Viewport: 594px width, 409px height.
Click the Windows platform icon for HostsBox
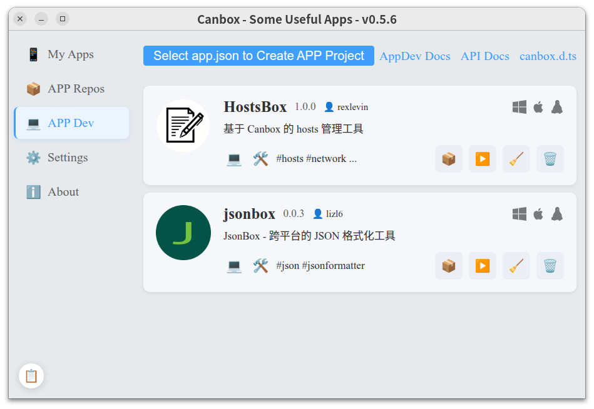520,107
